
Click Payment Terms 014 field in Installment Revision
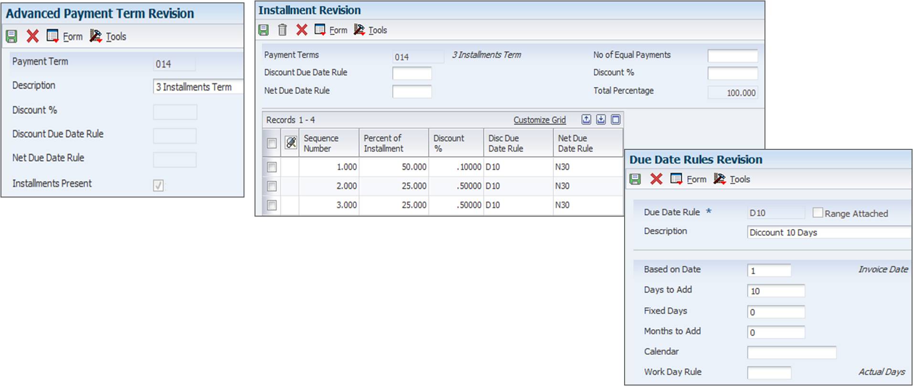pyautogui.click(x=418, y=57)
